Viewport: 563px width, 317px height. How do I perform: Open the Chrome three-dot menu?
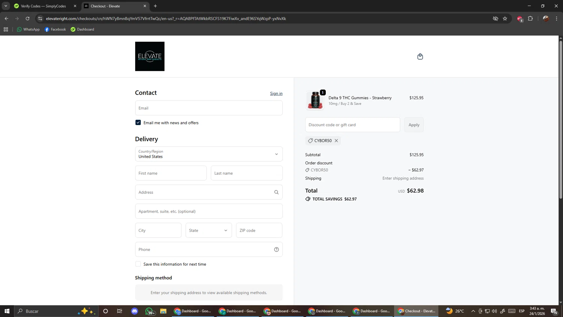(557, 18)
